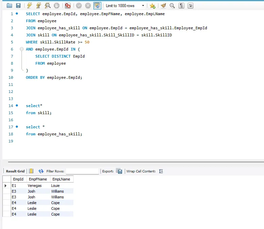Toggle auto-commit mode
264x229 pixels.
pos(97,6)
